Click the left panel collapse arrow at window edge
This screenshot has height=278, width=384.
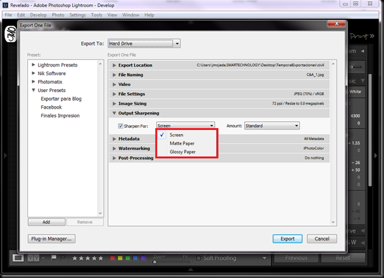pyautogui.click(x=5, y=155)
